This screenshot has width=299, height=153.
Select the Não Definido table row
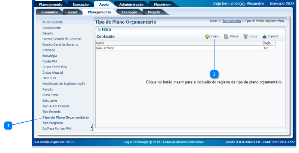(x=105, y=48)
